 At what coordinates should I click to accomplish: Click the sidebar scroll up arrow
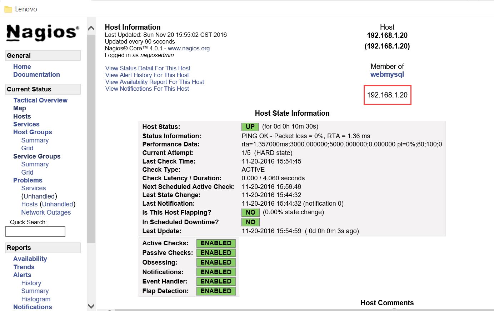pyautogui.click(x=91, y=28)
